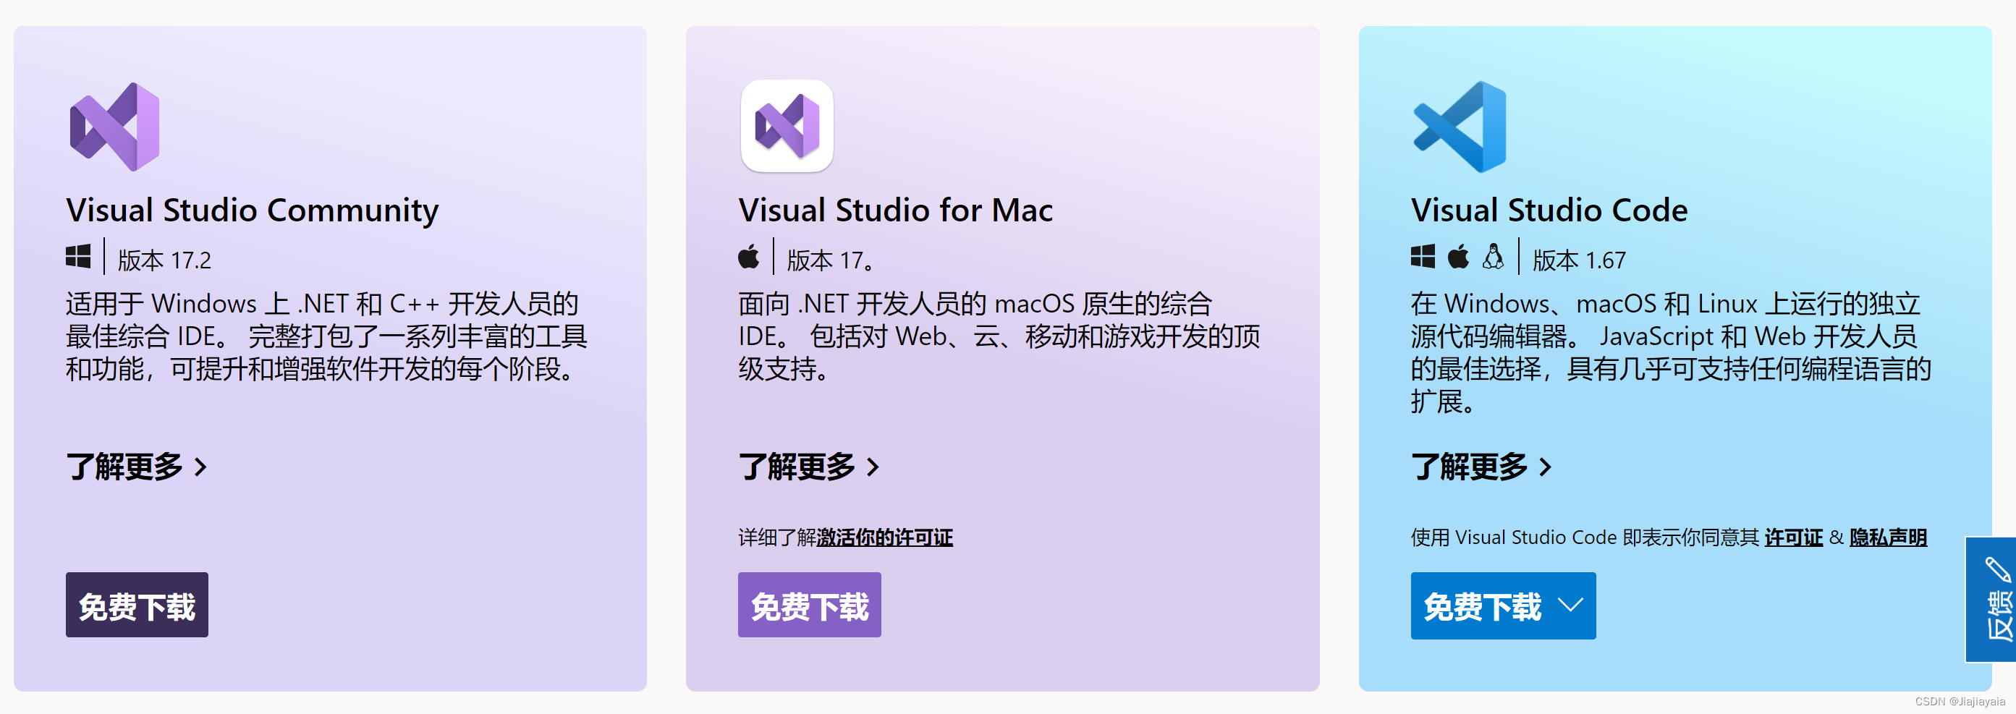Click the Apple icon under Visual Studio for Mac
2016x714 pixels.
749,256
